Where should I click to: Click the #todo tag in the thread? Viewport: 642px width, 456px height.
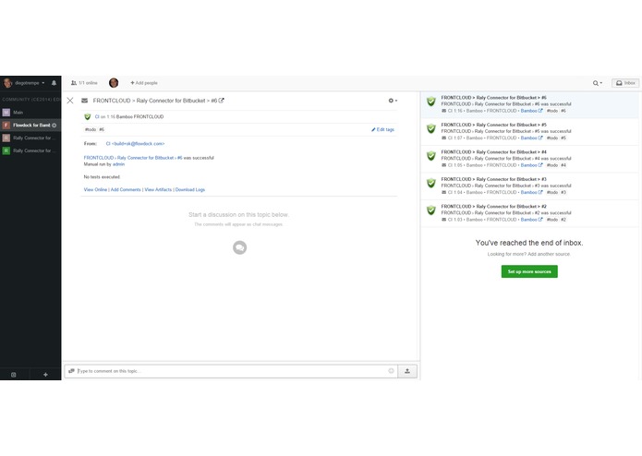(91, 129)
